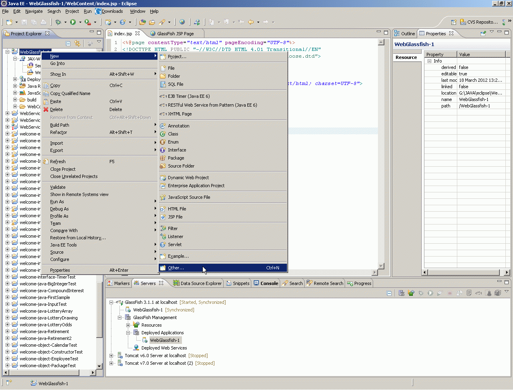Screen dimensions: 513x390
Task: Click the Package icon in New submenu
Action: 163,158
